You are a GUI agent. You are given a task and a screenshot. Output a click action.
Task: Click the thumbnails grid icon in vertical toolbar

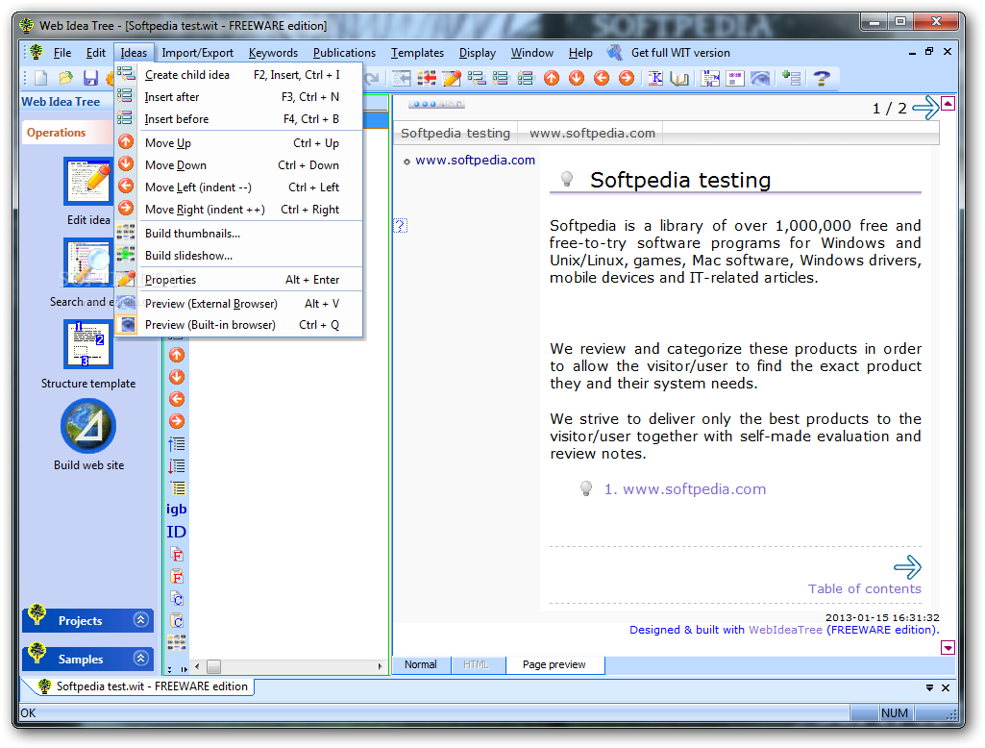(x=177, y=642)
